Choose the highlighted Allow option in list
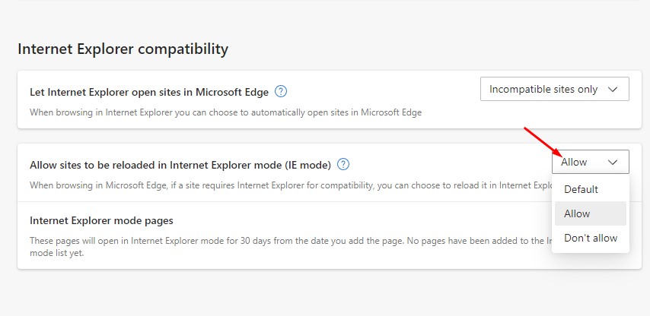Viewport: 650px width, 316px height. coord(578,213)
